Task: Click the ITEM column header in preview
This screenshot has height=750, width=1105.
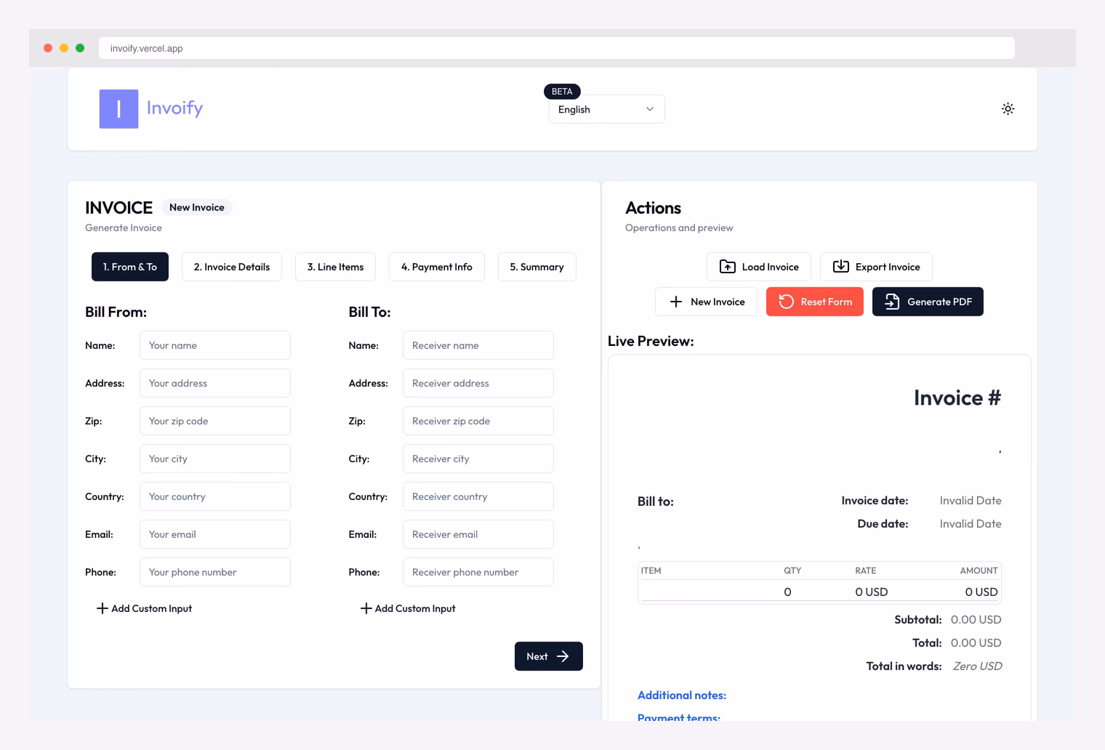Action: pyautogui.click(x=651, y=570)
